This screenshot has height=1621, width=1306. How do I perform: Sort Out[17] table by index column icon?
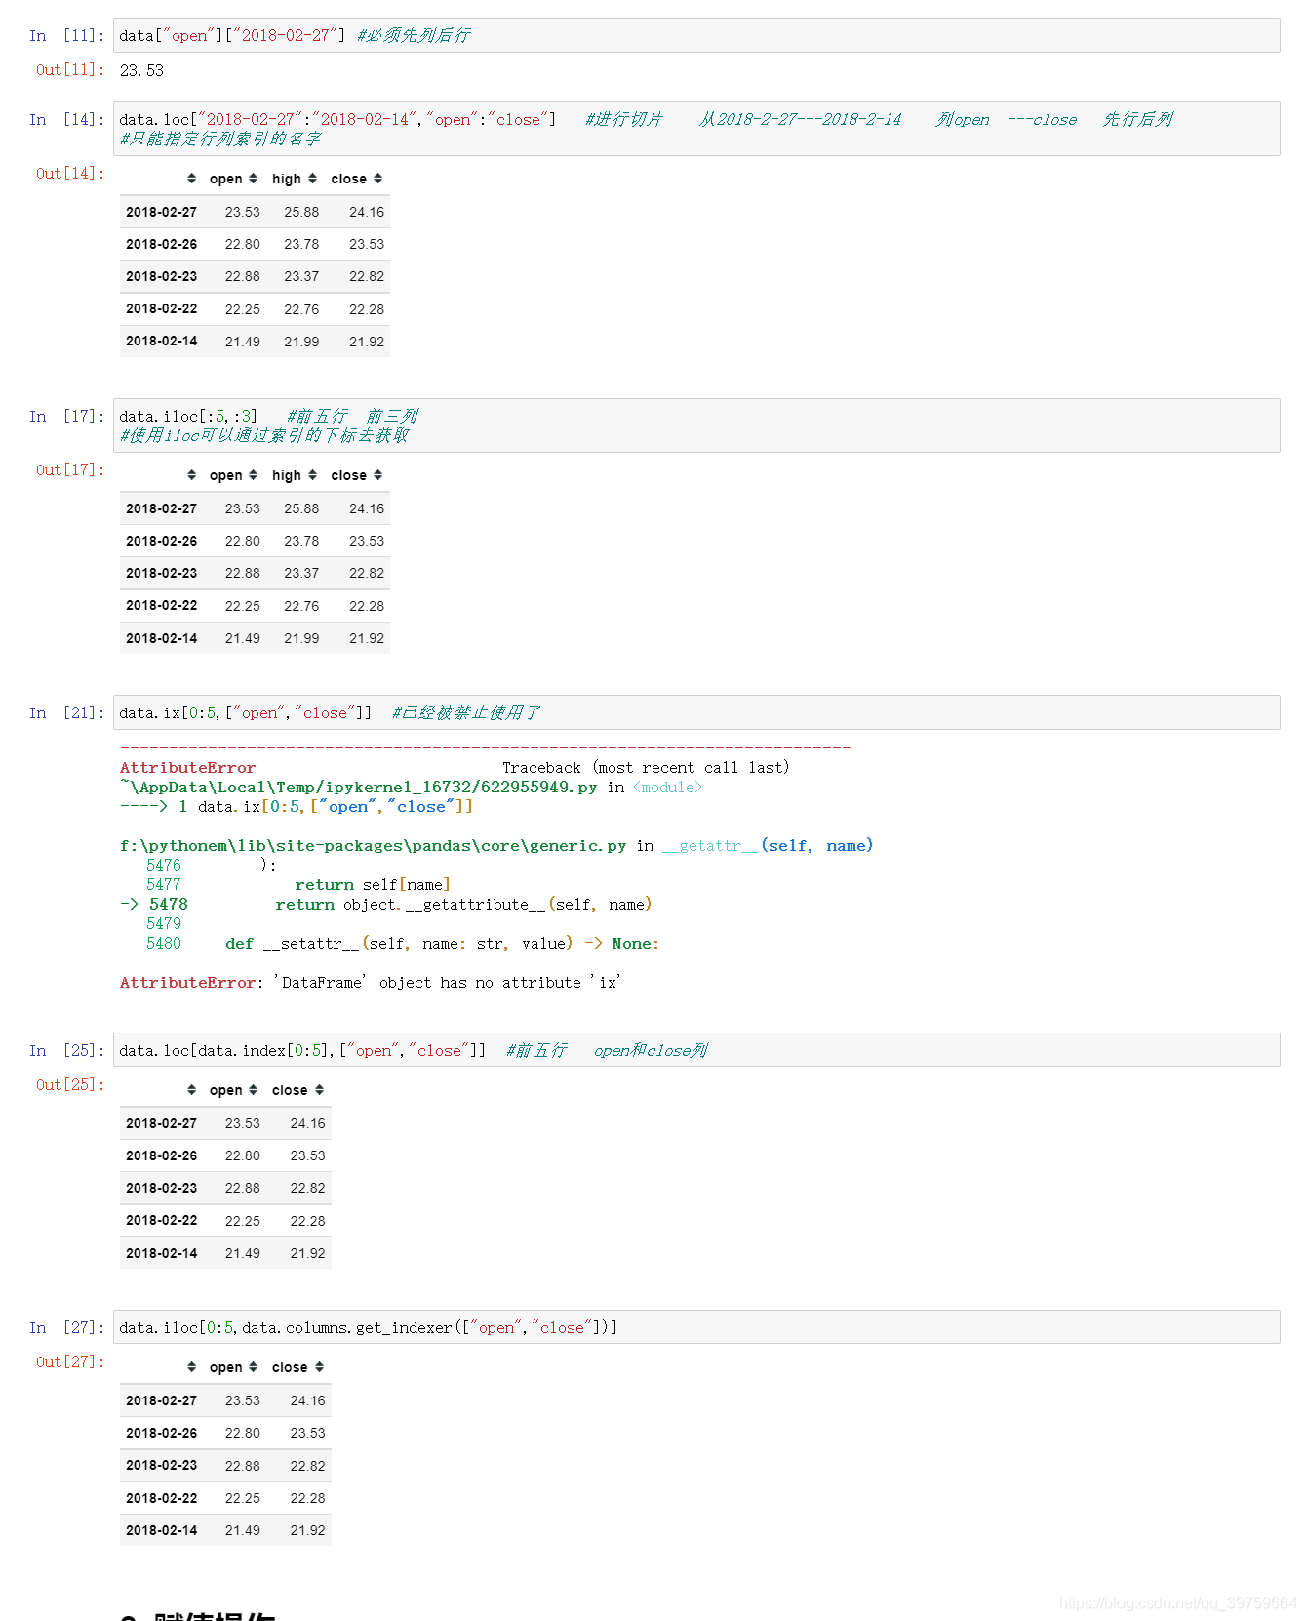click(191, 475)
